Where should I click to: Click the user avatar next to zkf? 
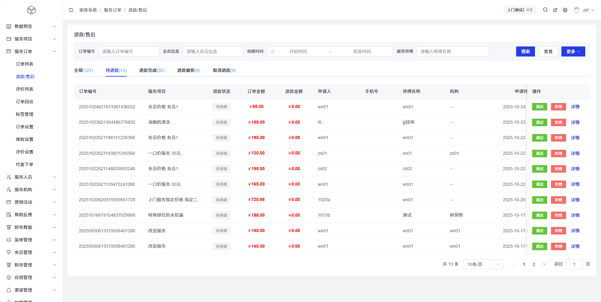576,10
